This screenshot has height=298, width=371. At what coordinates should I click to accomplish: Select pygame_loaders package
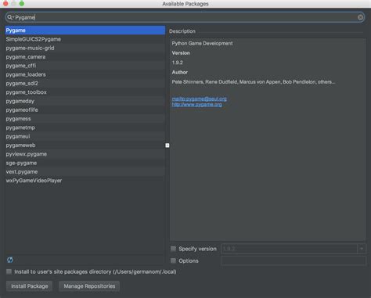(85, 74)
